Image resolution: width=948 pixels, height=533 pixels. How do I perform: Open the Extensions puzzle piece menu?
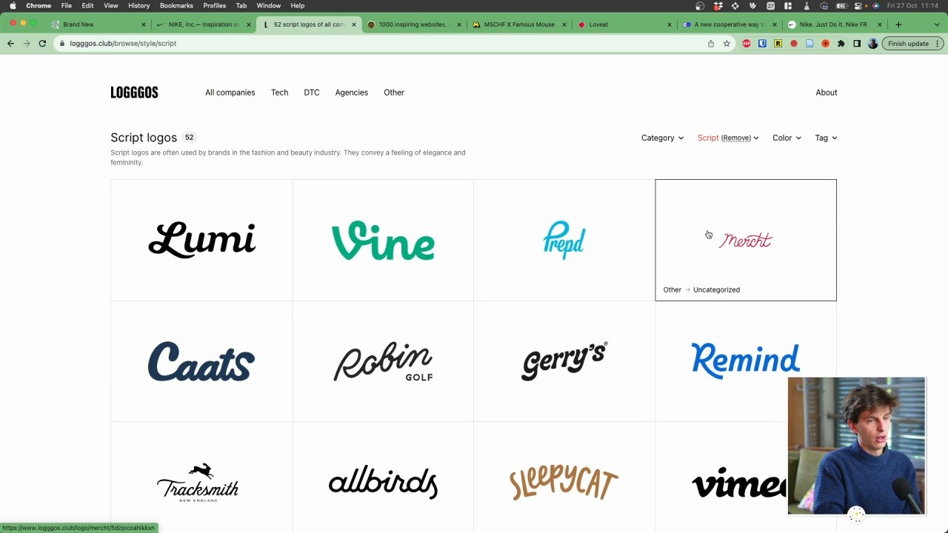(841, 44)
